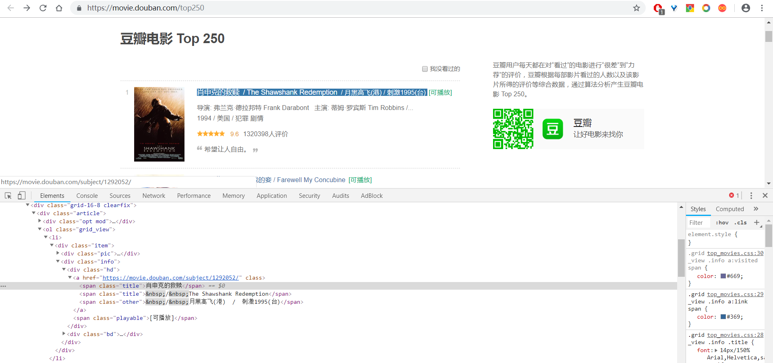This screenshot has height=363, width=773.
Task: Toggle the :hov element state panel
Action: (x=722, y=222)
